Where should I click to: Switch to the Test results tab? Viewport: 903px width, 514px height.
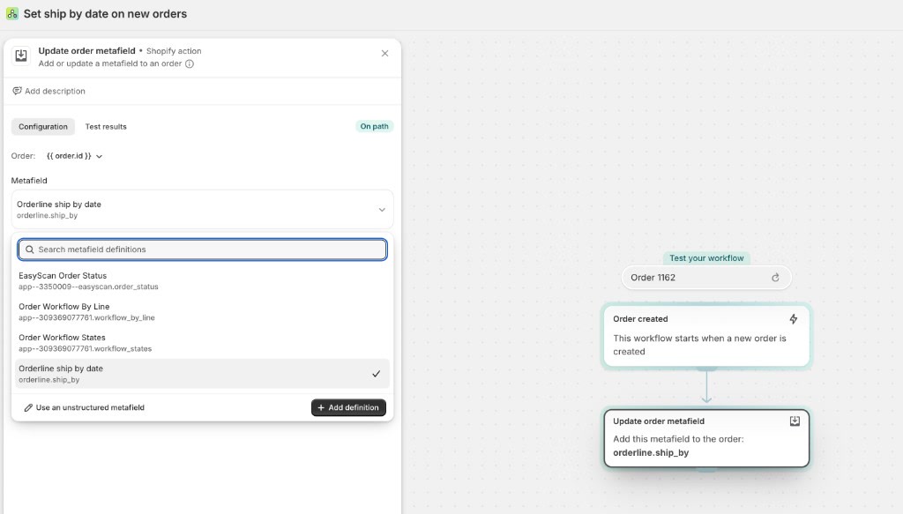tap(106, 127)
